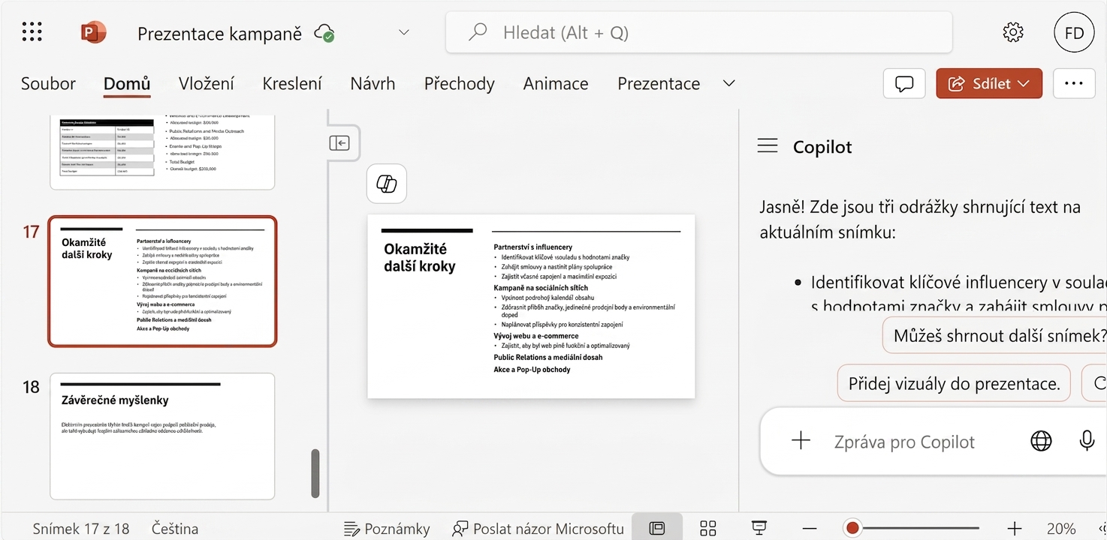Click the 20% zoom level
1107x540 pixels.
1061,529
